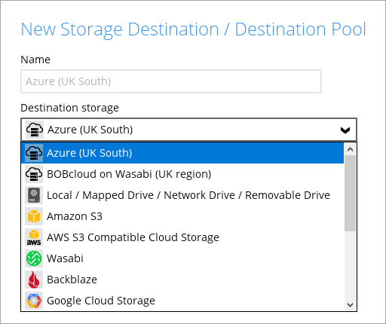Image resolution: width=386 pixels, height=324 pixels.
Task: Click the dropdown list scroll up arrow
Action: click(x=350, y=149)
